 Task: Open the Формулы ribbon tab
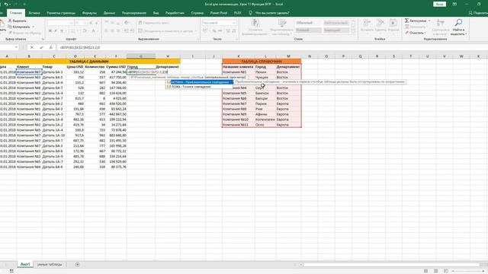89,13
